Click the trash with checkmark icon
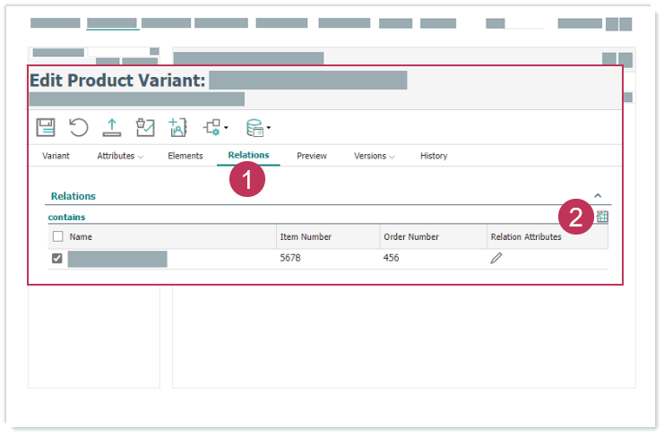The image size is (664, 436). [145, 127]
